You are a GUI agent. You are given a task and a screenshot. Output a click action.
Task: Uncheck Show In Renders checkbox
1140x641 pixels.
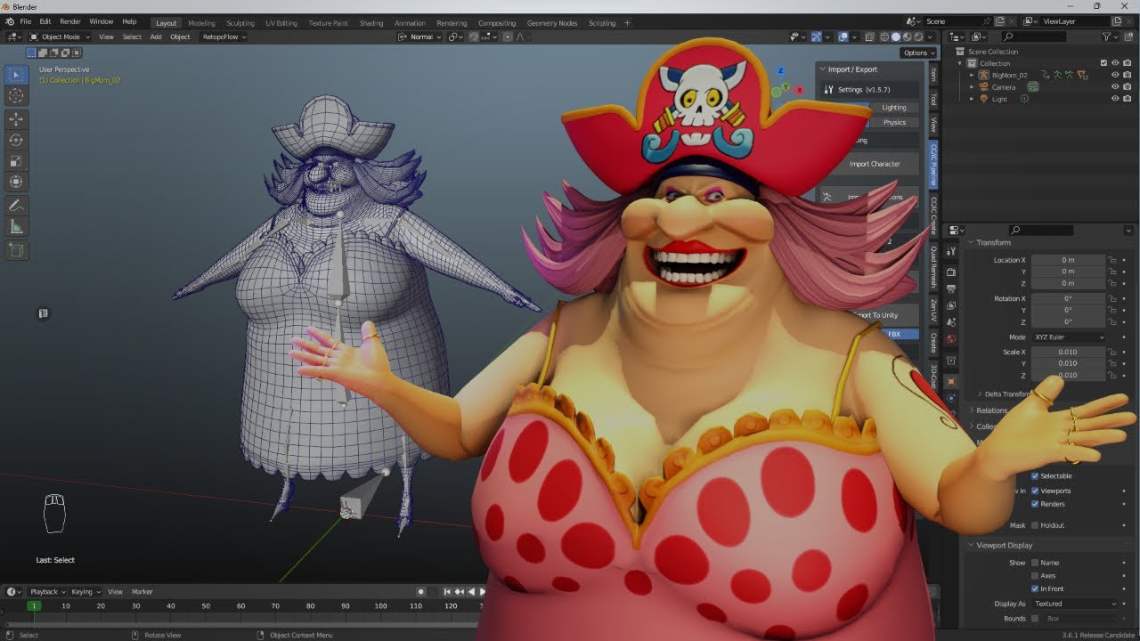point(1035,504)
